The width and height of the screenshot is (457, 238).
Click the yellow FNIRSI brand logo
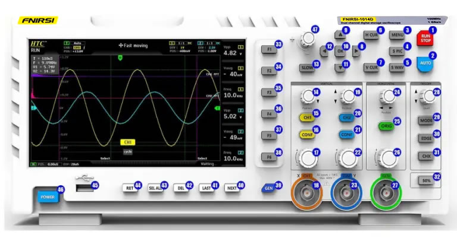(38, 21)
